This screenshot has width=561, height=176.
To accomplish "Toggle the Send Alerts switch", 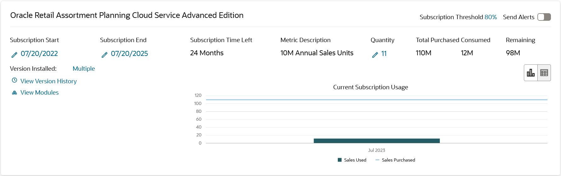I will [x=544, y=17].
